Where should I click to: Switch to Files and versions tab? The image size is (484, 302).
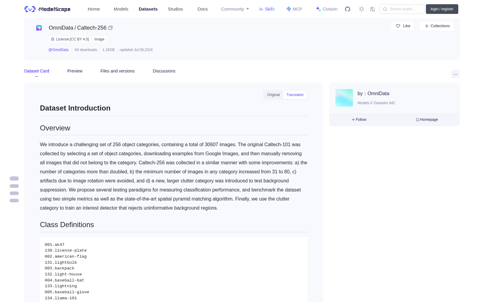[117, 71]
